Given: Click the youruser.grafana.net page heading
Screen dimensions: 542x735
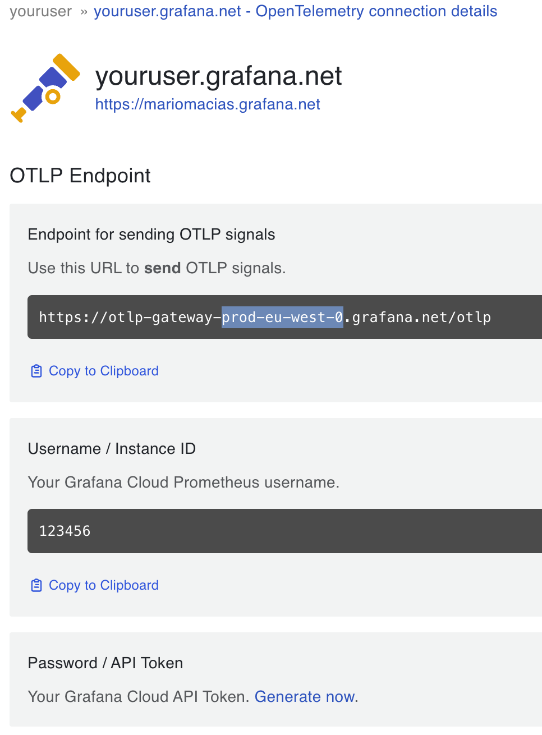Looking at the screenshot, I should tap(218, 76).
